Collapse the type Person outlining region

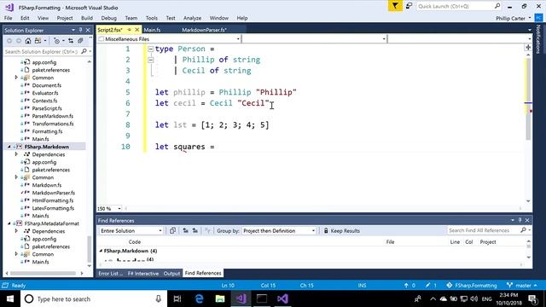point(150,49)
